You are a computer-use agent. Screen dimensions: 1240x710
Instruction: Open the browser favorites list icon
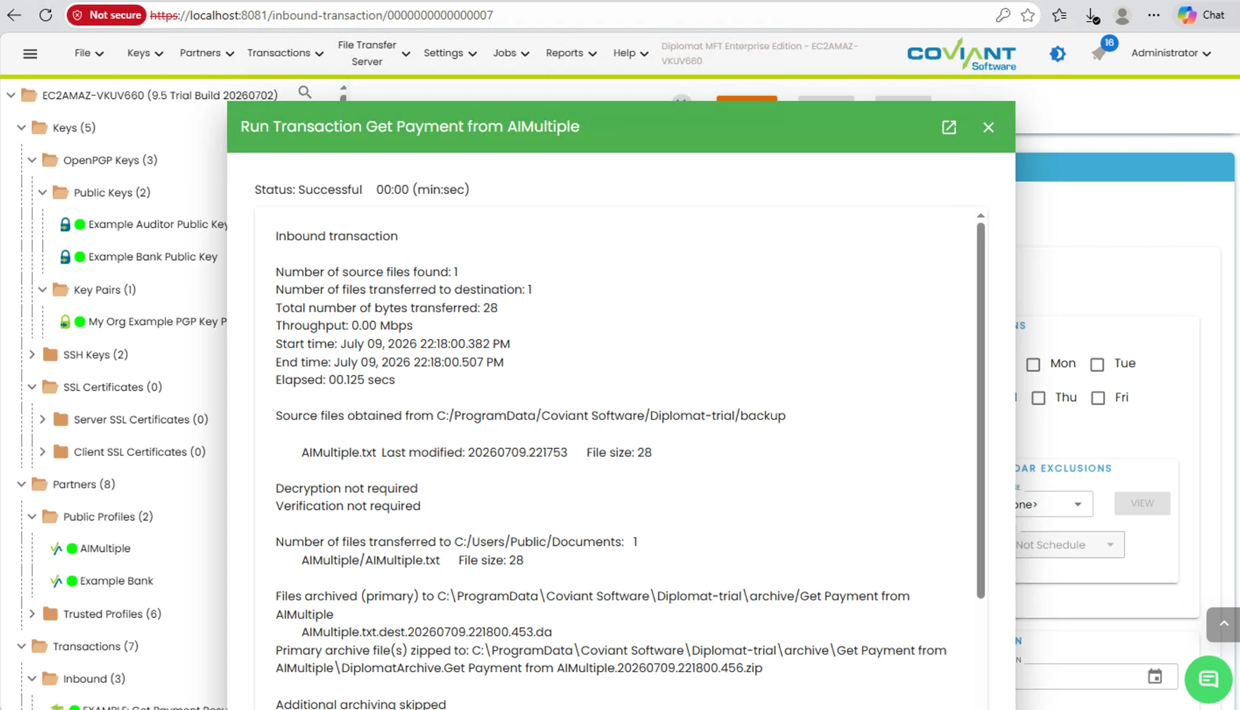(1060, 15)
